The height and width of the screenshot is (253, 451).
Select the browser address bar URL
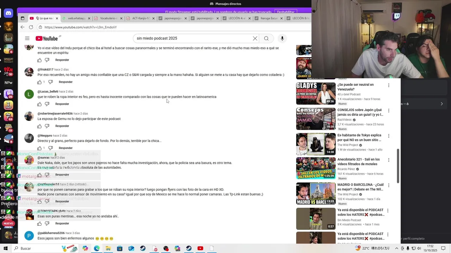tap(81, 27)
